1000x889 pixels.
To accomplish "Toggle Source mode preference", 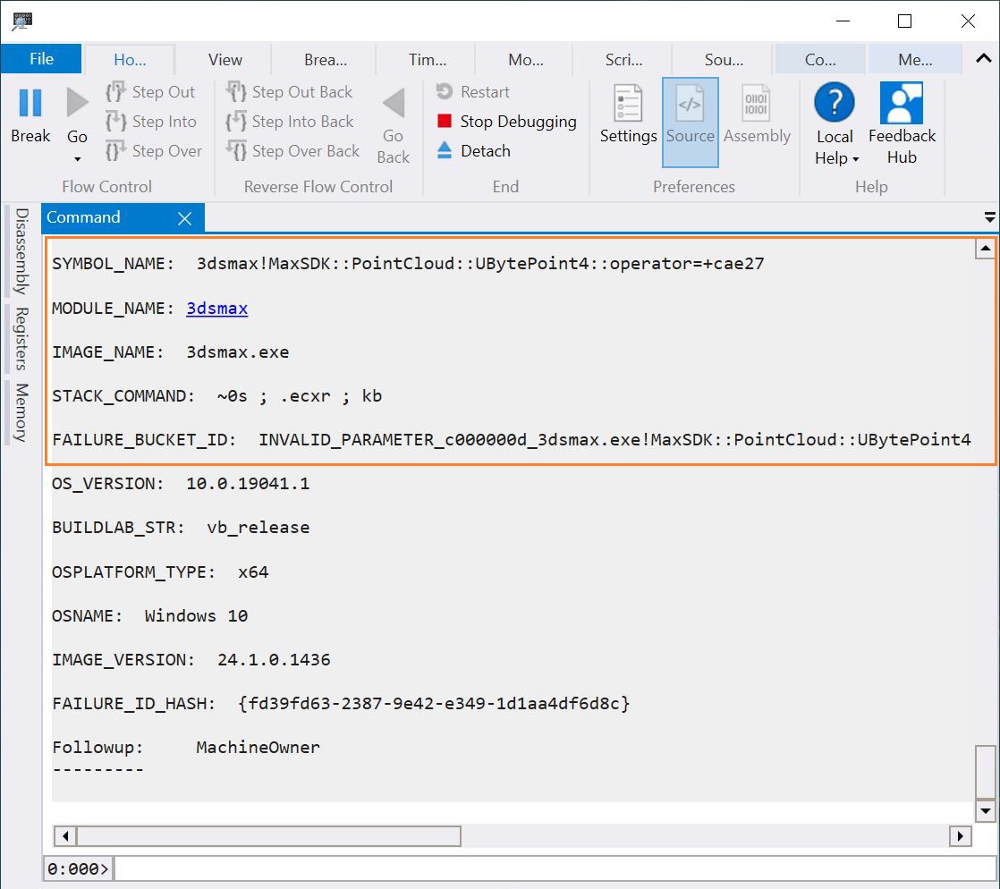I will [x=690, y=122].
